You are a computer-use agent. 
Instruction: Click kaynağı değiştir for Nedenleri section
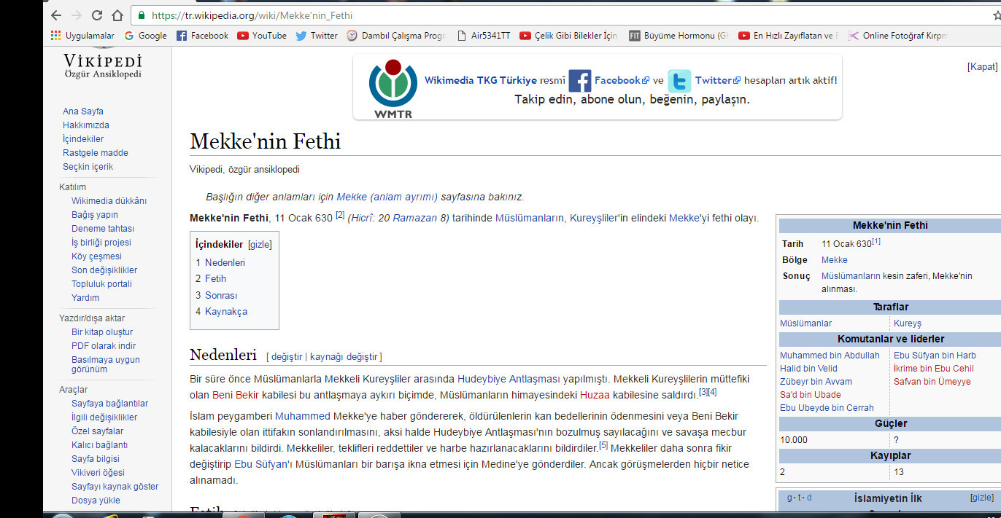click(344, 357)
